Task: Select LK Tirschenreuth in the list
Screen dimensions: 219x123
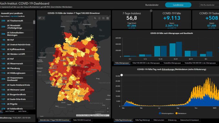Action: [16, 21]
